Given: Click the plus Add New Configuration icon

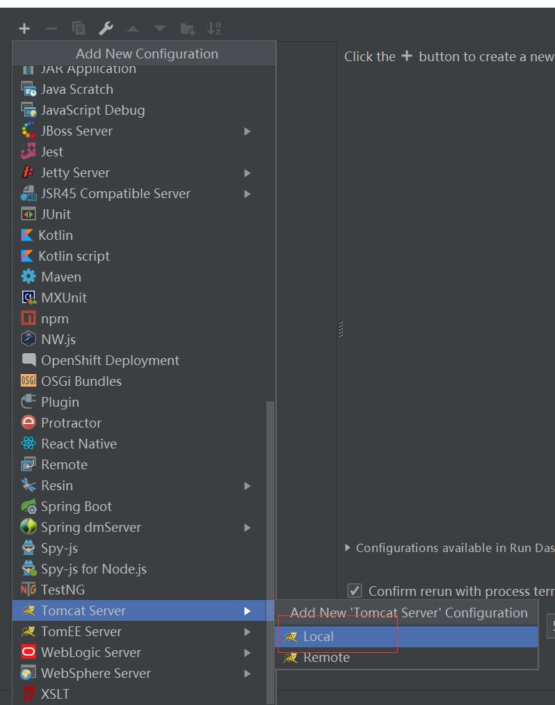Looking at the screenshot, I should click(x=24, y=29).
